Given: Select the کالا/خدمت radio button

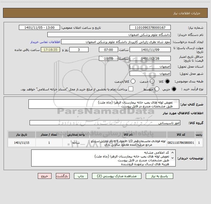Looking at the screenshot, I should coord(133,81).
